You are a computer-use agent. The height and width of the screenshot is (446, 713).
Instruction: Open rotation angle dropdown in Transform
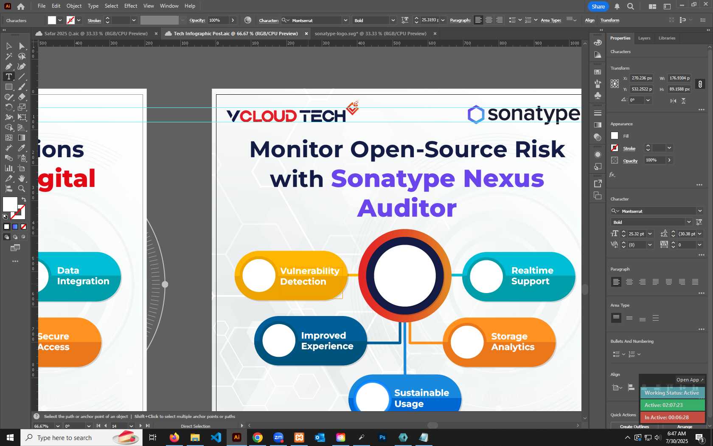pyautogui.click(x=648, y=100)
